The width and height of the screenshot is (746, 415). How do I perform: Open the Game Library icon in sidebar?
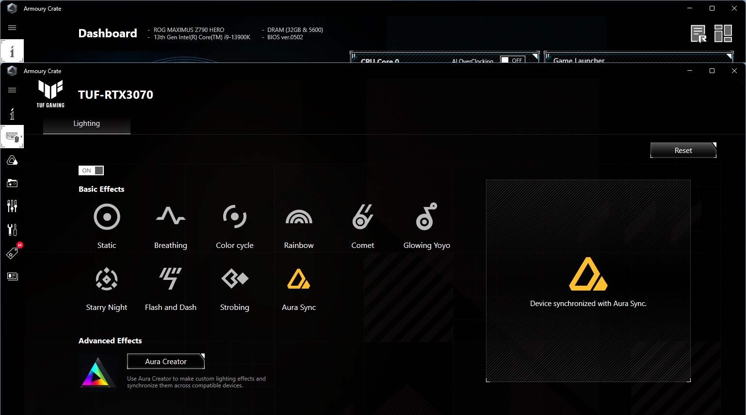pyautogui.click(x=12, y=183)
